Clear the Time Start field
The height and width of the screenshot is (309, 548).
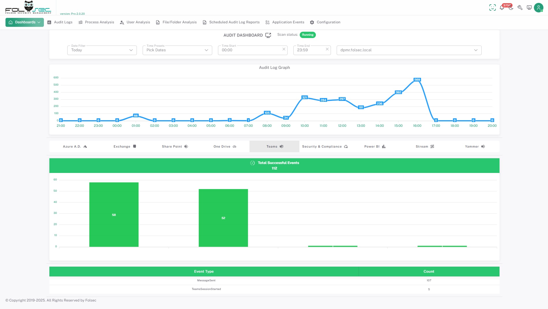click(284, 49)
